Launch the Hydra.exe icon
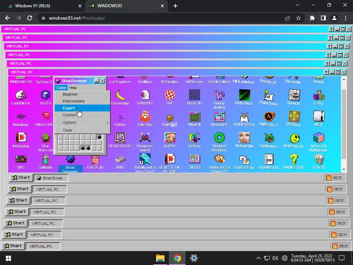The image size is (353, 265). 269,140
